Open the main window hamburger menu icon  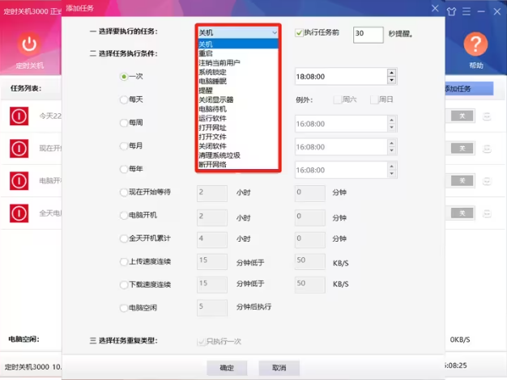pyautogui.click(x=467, y=11)
